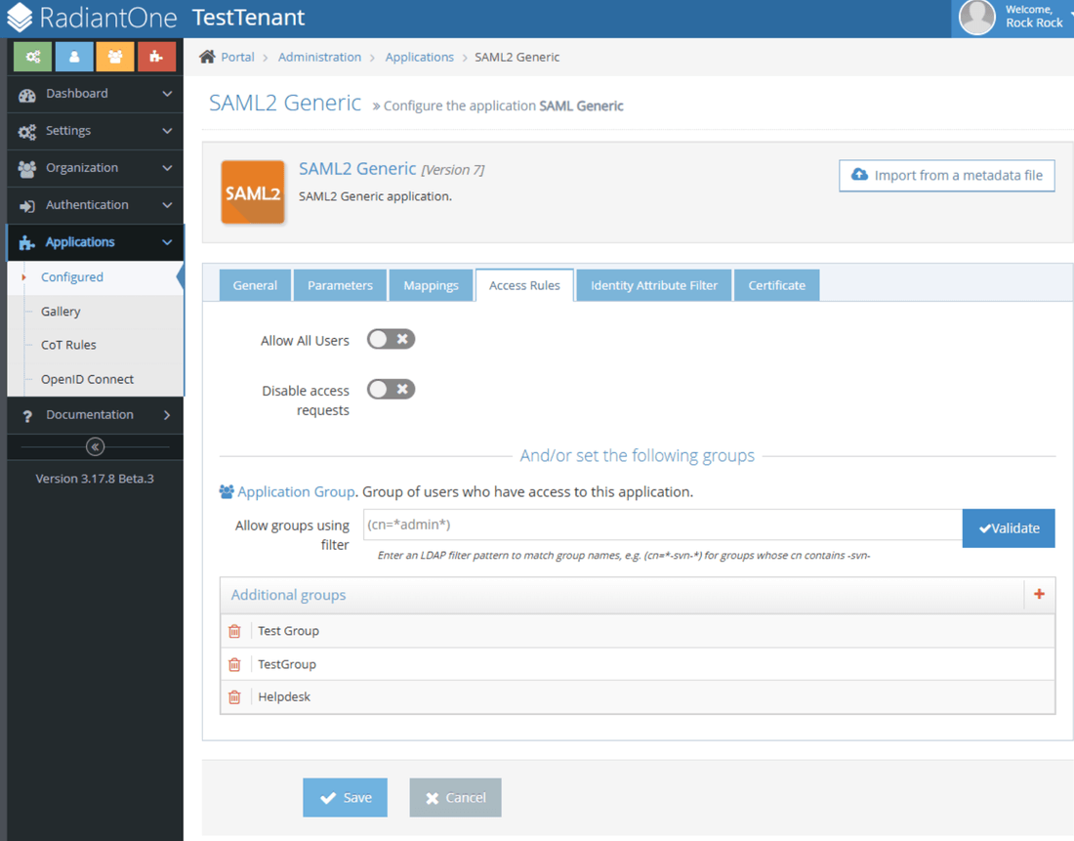1074x841 pixels.
Task: Switch to the General tab
Action: pyautogui.click(x=255, y=285)
